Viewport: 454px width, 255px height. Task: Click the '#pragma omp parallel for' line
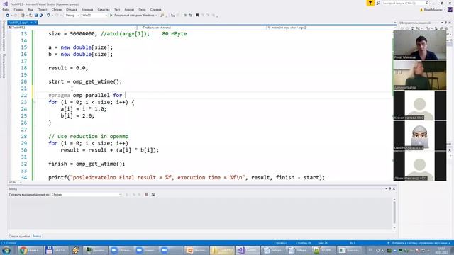tap(85, 95)
